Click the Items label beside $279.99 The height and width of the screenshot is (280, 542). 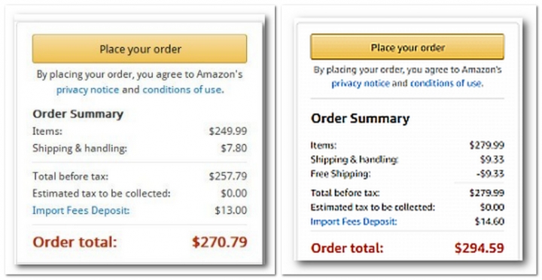(x=323, y=145)
